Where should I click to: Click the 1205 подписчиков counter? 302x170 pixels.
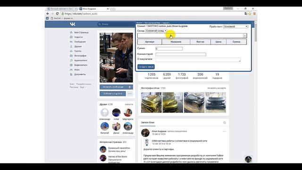pos(151,76)
